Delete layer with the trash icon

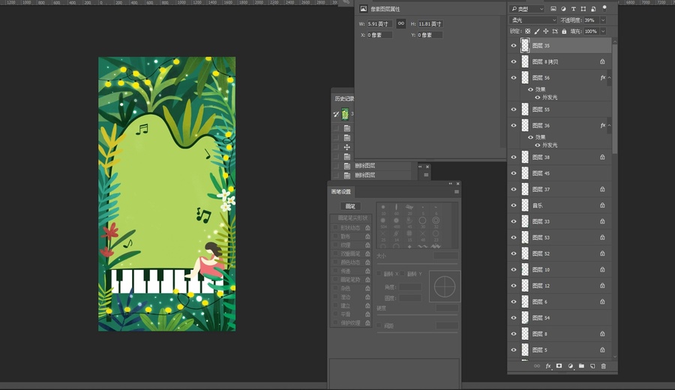pyautogui.click(x=604, y=366)
